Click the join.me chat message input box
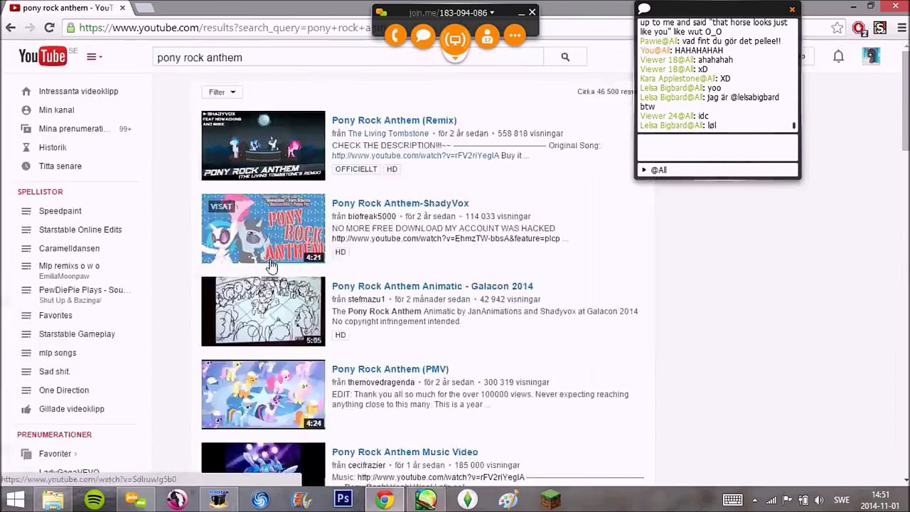 [717, 147]
